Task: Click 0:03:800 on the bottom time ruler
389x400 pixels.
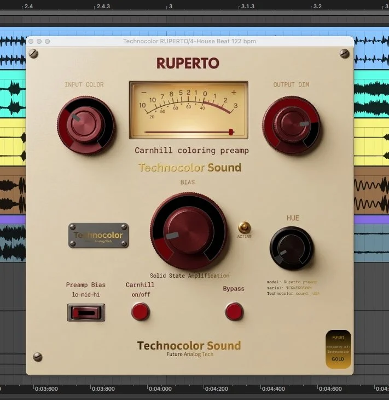Action: (x=103, y=389)
